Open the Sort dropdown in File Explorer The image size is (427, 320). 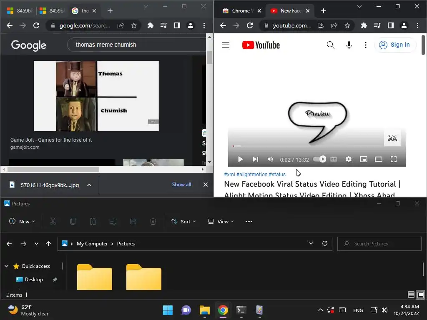coord(183,222)
